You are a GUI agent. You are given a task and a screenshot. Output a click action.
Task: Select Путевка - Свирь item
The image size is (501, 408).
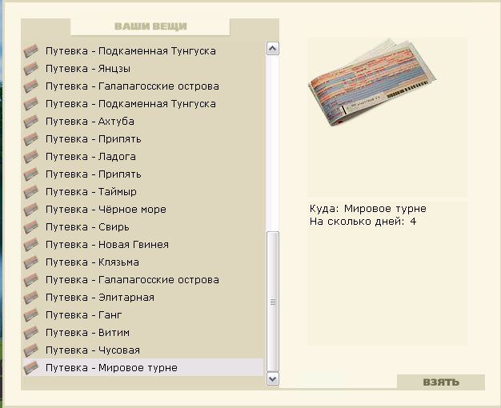(x=143, y=227)
